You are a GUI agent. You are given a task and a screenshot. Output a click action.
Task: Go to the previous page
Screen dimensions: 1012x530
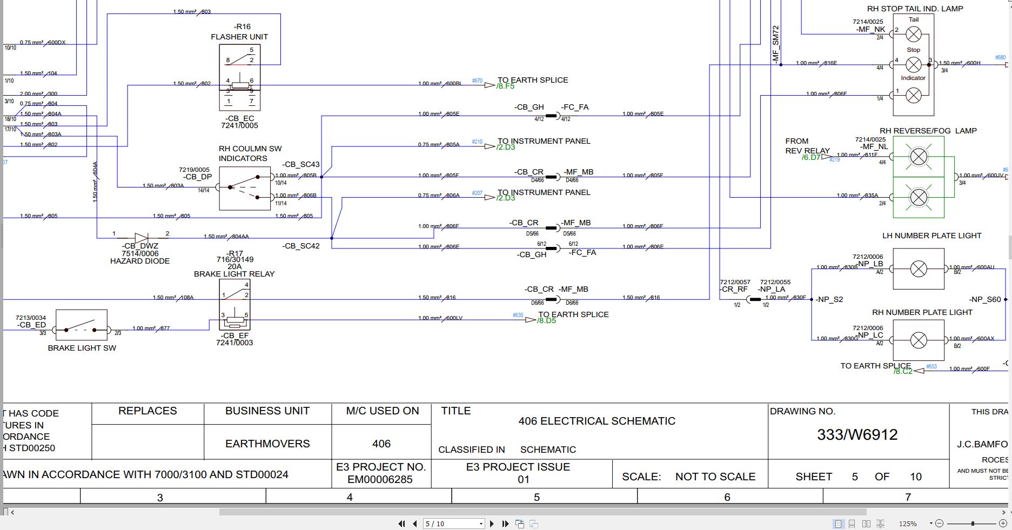click(414, 524)
